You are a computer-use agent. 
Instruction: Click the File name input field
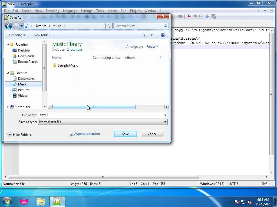(x=101, y=115)
